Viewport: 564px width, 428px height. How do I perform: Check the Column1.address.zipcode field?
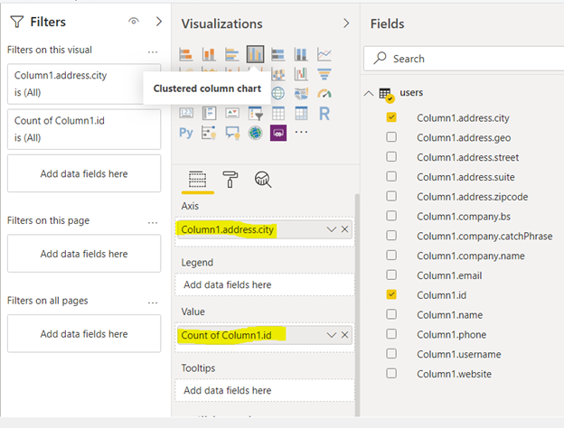(x=391, y=196)
